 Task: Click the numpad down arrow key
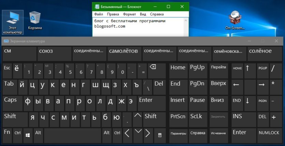(x=250, y=103)
